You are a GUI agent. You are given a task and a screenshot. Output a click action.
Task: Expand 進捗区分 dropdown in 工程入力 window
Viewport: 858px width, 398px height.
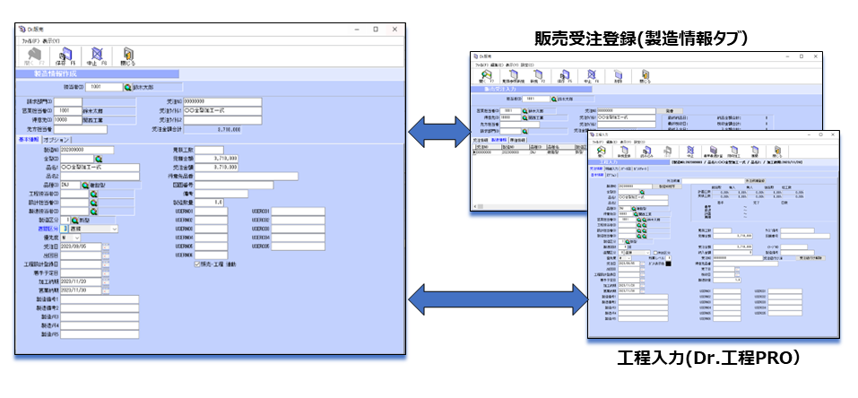click(648, 253)
